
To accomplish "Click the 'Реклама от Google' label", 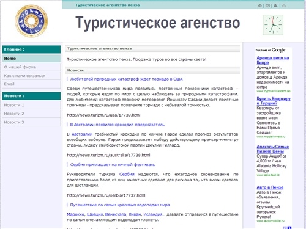I will pyautogui.click(x=271, y=50).
